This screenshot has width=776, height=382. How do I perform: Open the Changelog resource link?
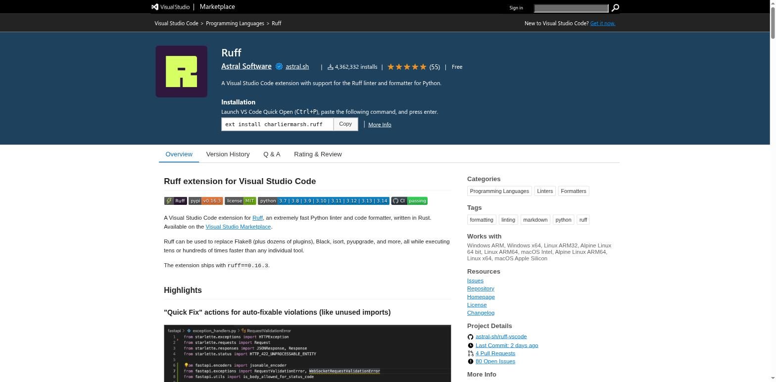pyautogui.click(x=481, y=313)
